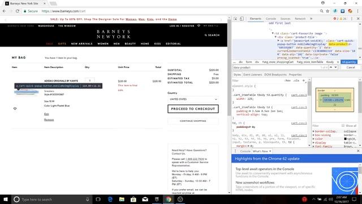The image size is (362, 204).
Task: Toggle .cls class editor
Action: [x=296, y=80]
